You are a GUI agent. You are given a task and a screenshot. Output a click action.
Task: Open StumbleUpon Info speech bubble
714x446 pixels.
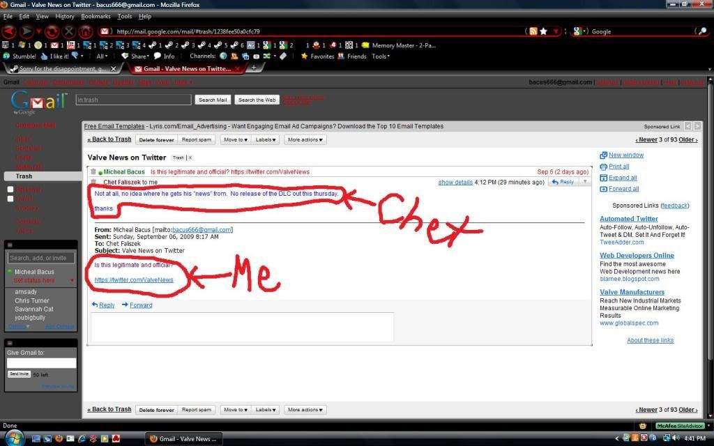tap(164, 56)
